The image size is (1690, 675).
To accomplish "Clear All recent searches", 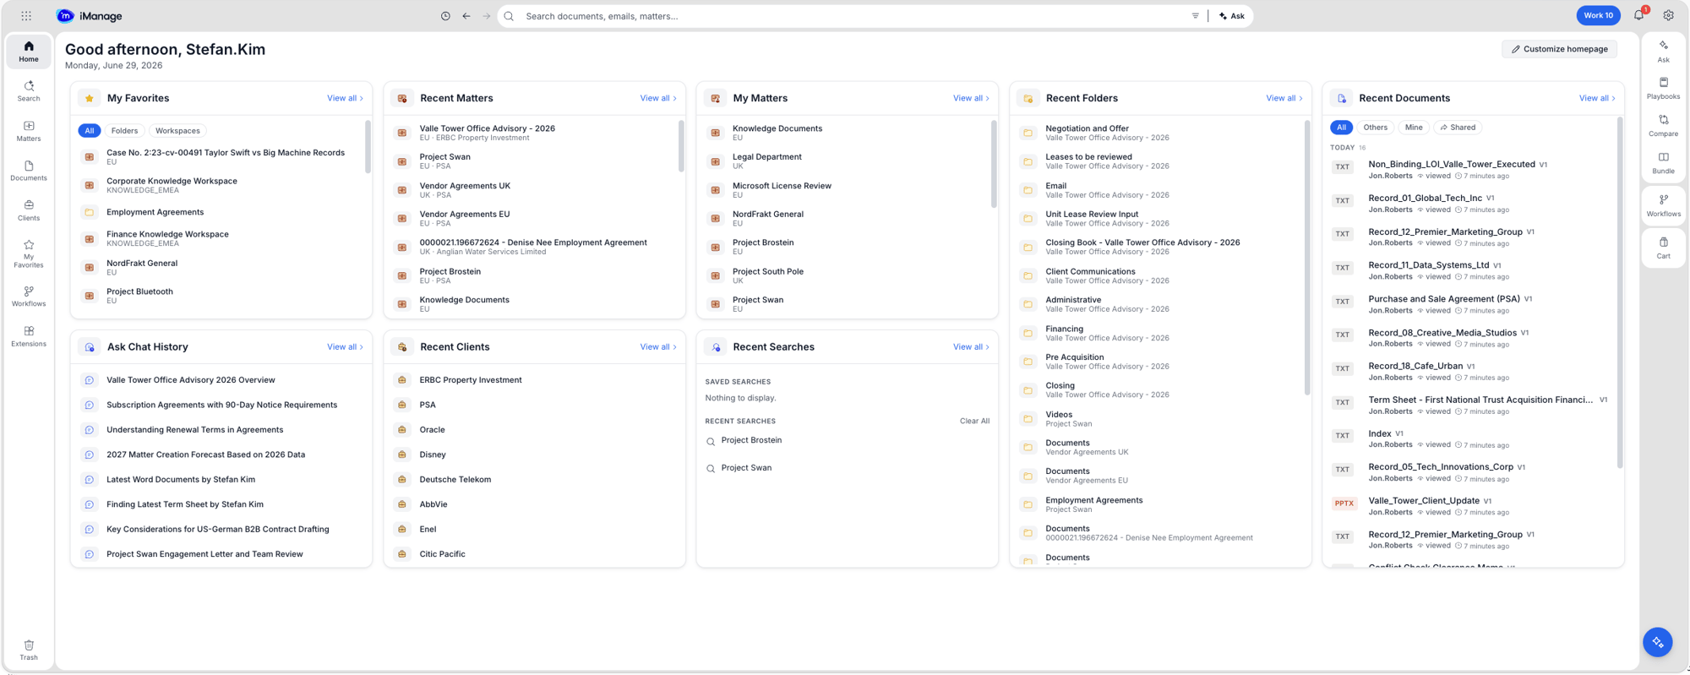I will [974, 421].
